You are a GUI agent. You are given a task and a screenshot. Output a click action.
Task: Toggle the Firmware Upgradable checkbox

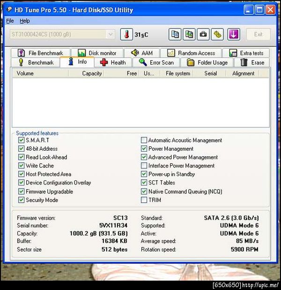click(21, 191)
